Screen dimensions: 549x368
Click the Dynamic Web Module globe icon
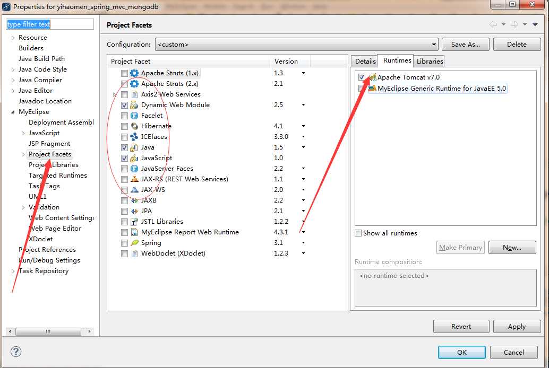[x=134, y=105]
